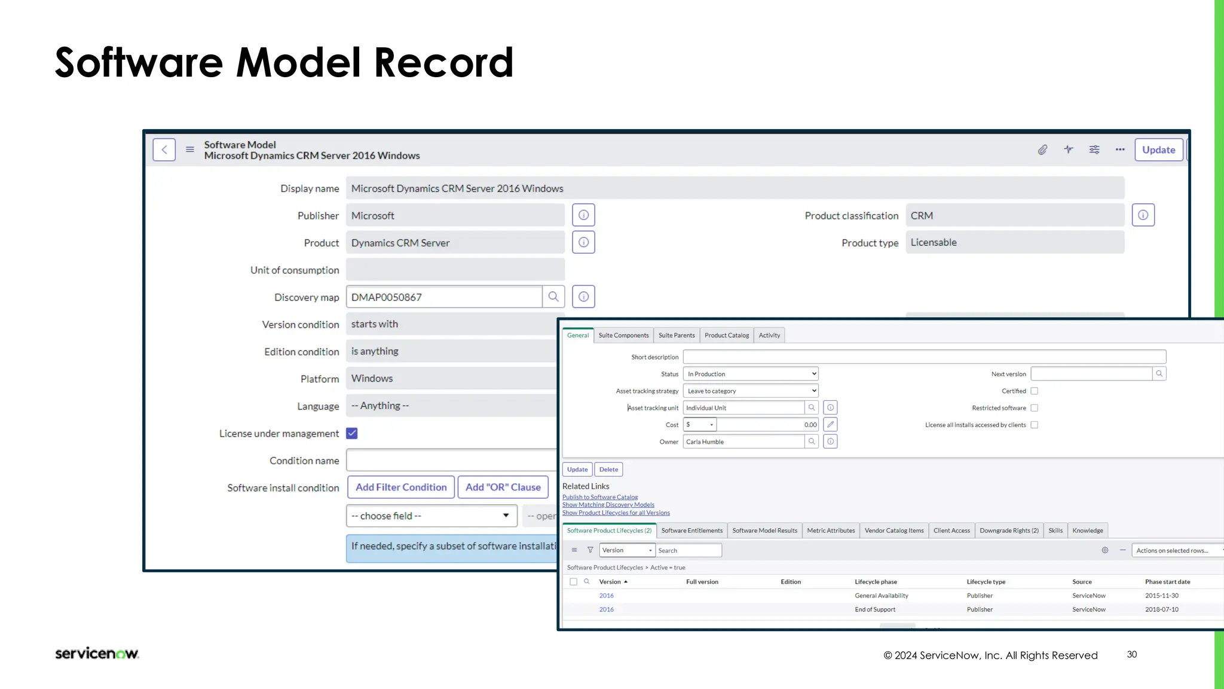
Task: Select Downgrade Rights (2) tab
Action: pyautogui.click(x=1009, y=531)
